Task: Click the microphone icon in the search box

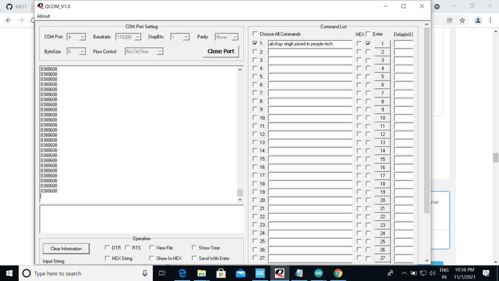Action: point(145,273)
